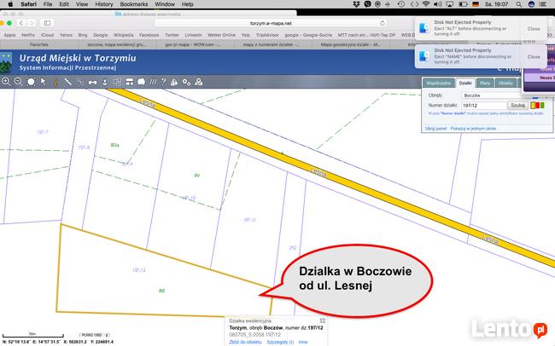Click the Zbliż do obiektu link
The height and width of the screenshot is (346, 555).
click(x=246, y=341)
